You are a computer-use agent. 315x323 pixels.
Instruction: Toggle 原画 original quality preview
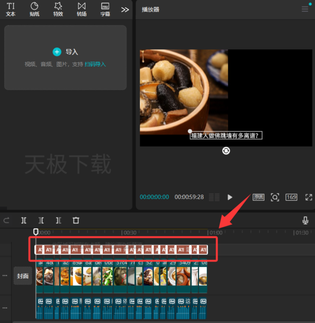(x=258, y=197)
